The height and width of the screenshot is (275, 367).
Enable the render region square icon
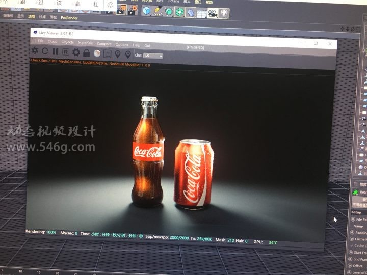[108, 54]
